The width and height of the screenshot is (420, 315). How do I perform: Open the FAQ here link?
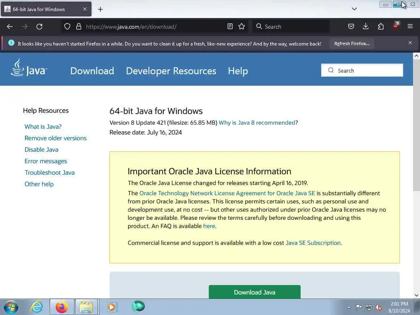coord(209,226)
